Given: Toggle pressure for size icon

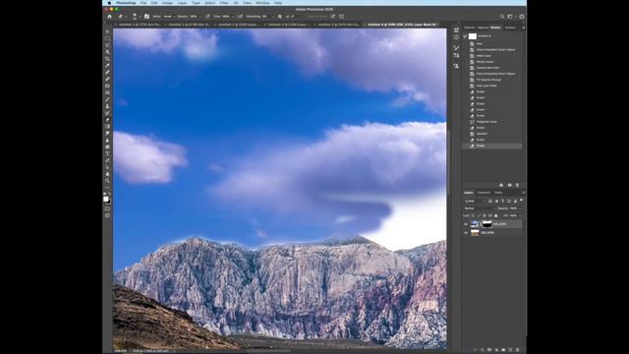Looking at the screenshot, I should (x=332, y=17).
